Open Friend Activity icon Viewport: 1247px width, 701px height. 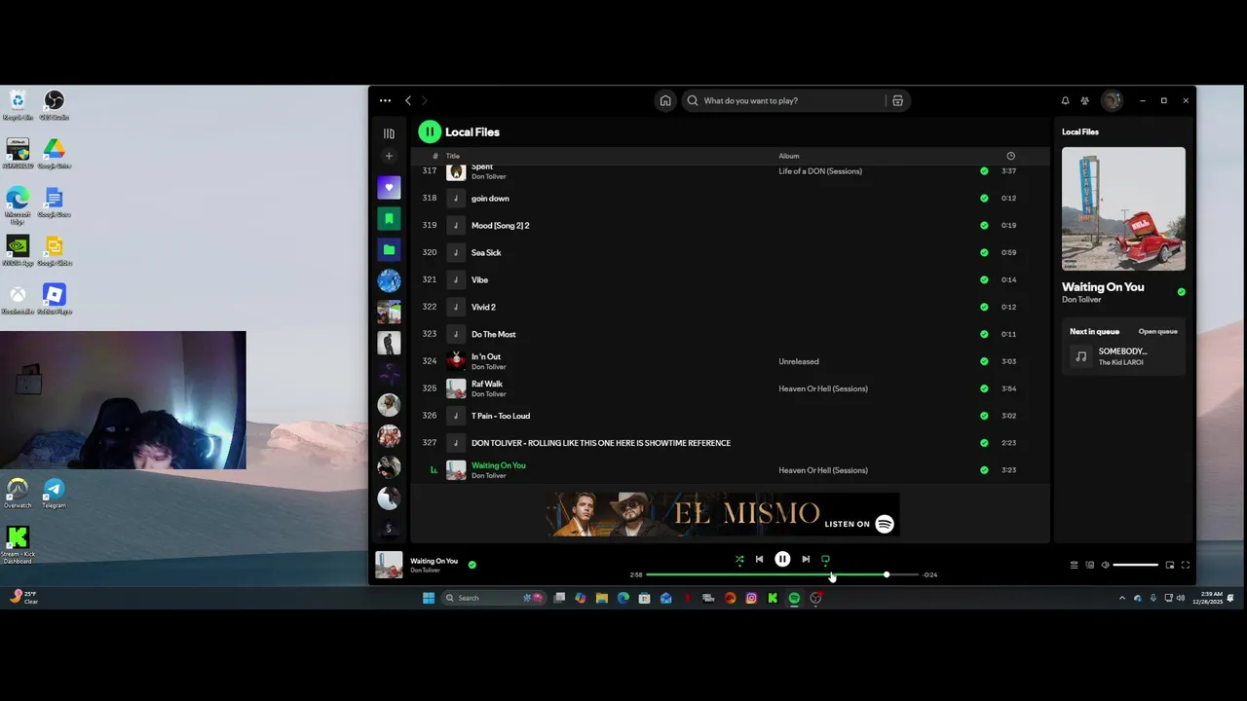coord(1084,100)
